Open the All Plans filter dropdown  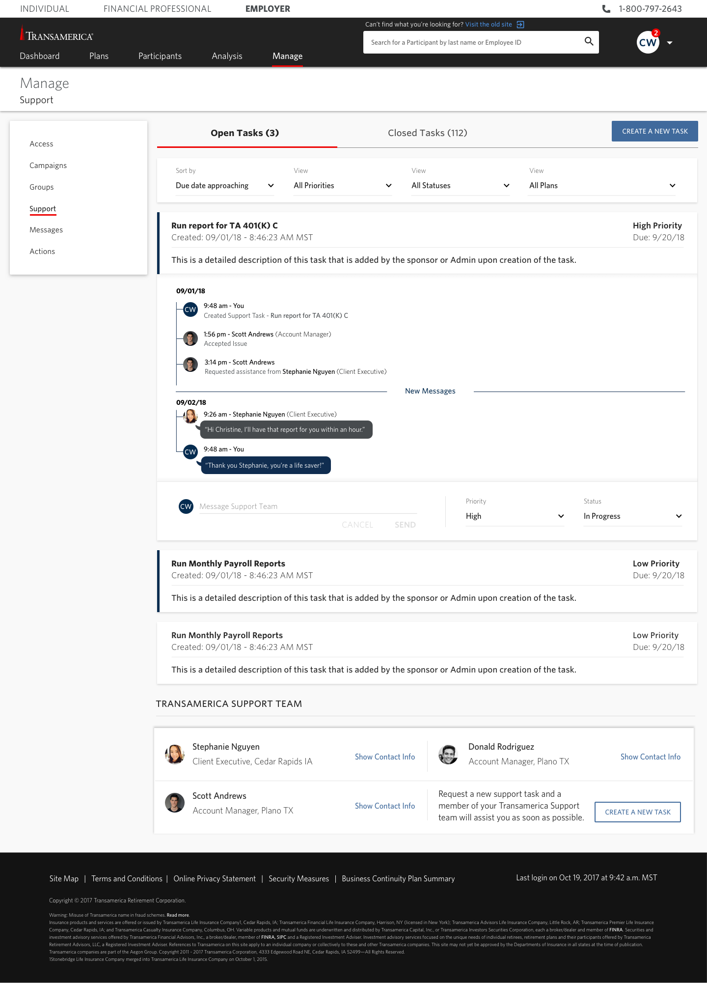(602, 186)
